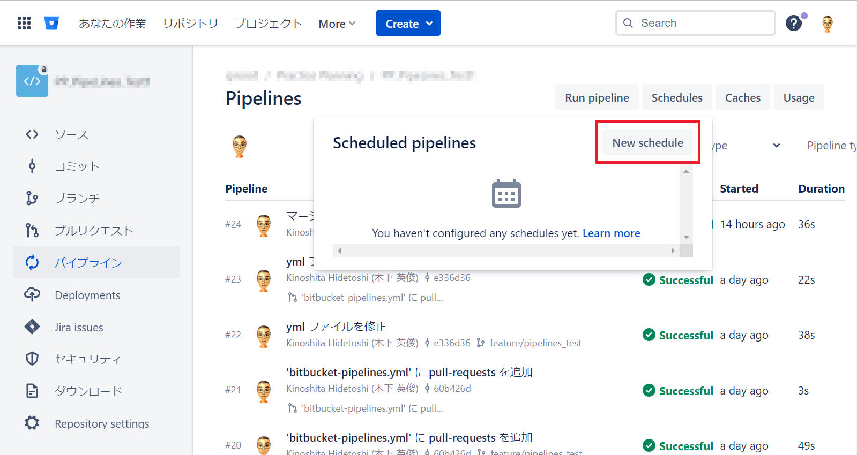Click the Started column header
857x455 pixels.
click(x=739, y=188)
